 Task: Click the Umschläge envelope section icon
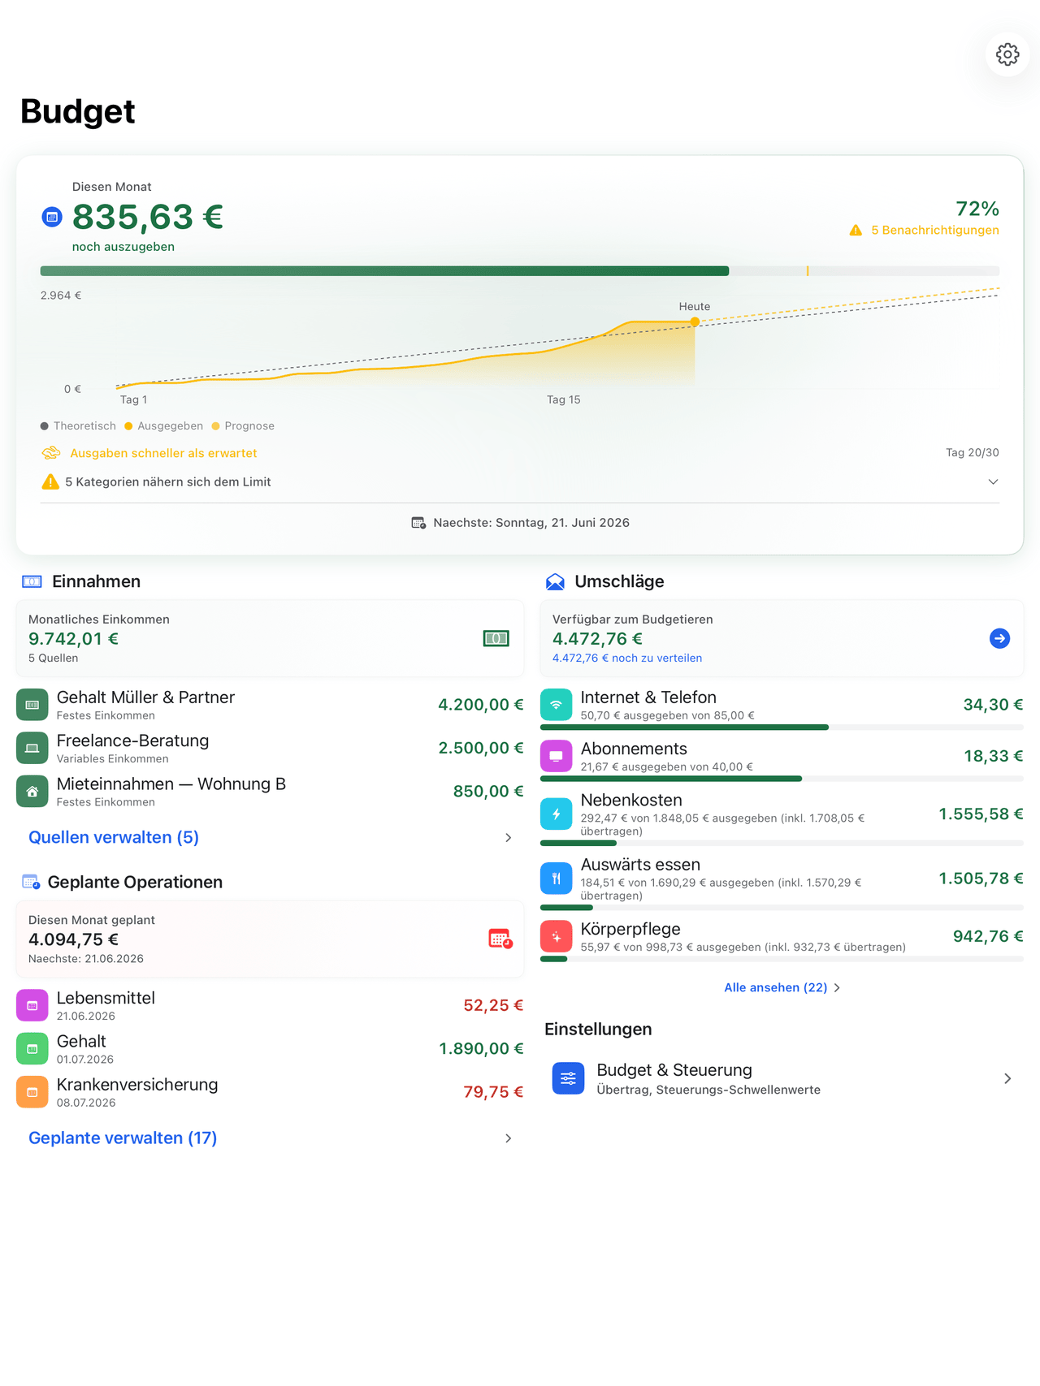tap(555, 581)
